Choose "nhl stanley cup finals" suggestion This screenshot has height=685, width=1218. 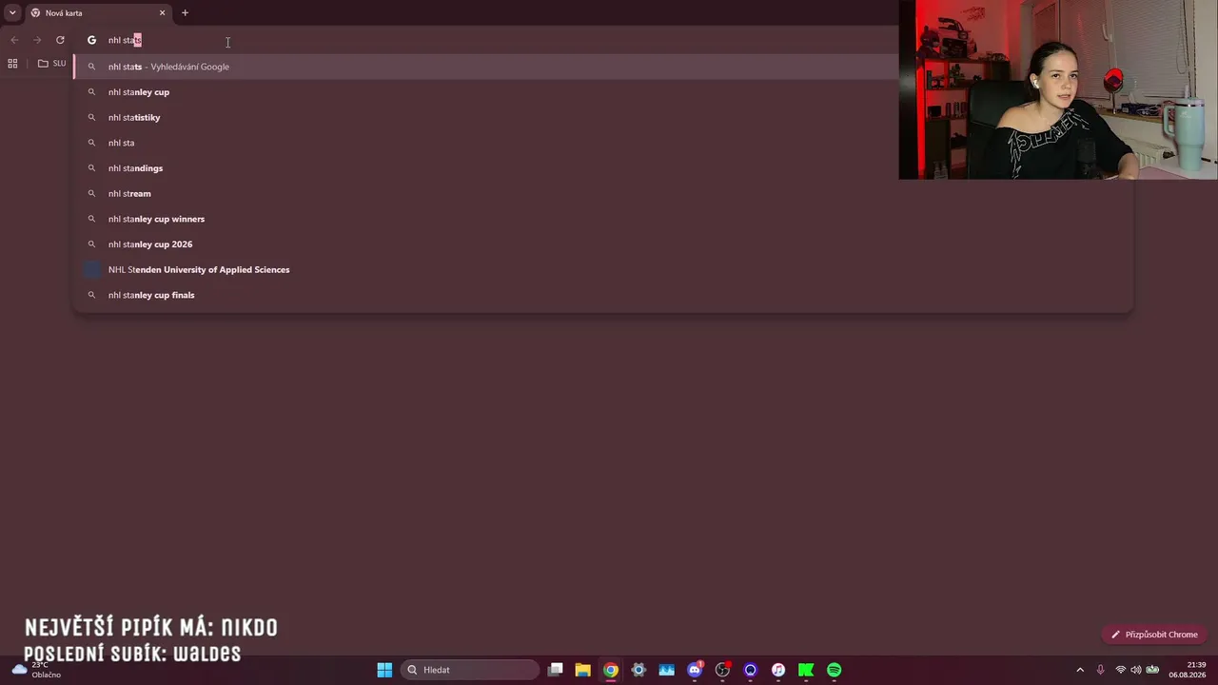point(603,295)
